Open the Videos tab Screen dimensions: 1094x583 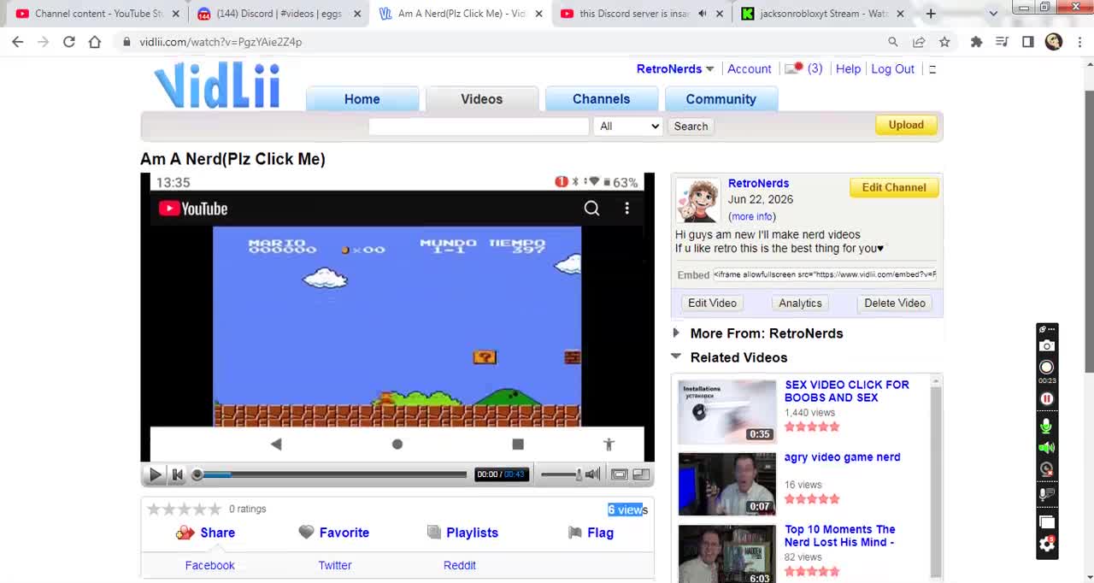482,99
